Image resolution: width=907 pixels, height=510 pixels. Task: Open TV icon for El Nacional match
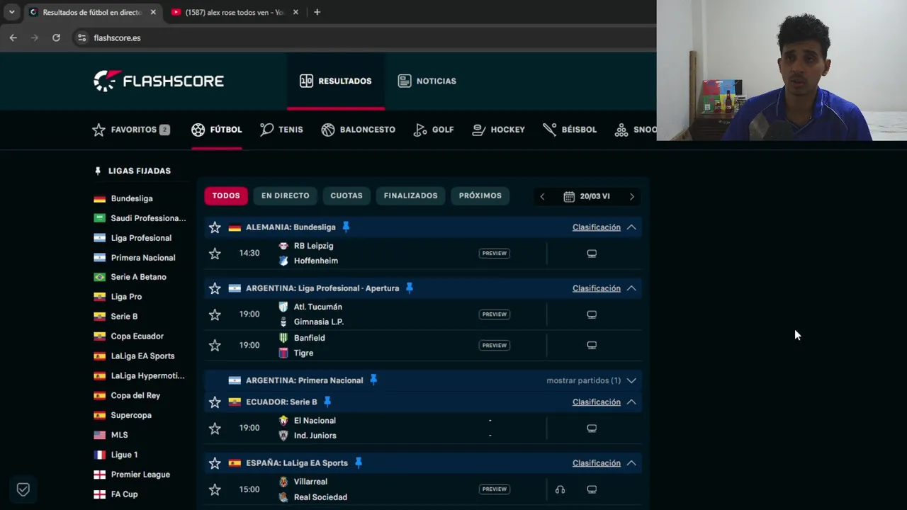tap(592, 429)
